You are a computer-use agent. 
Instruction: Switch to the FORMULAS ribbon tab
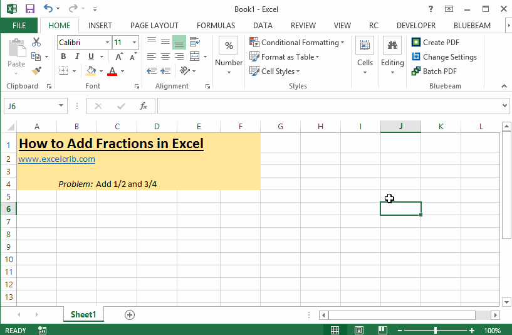[x=216, y=26]
